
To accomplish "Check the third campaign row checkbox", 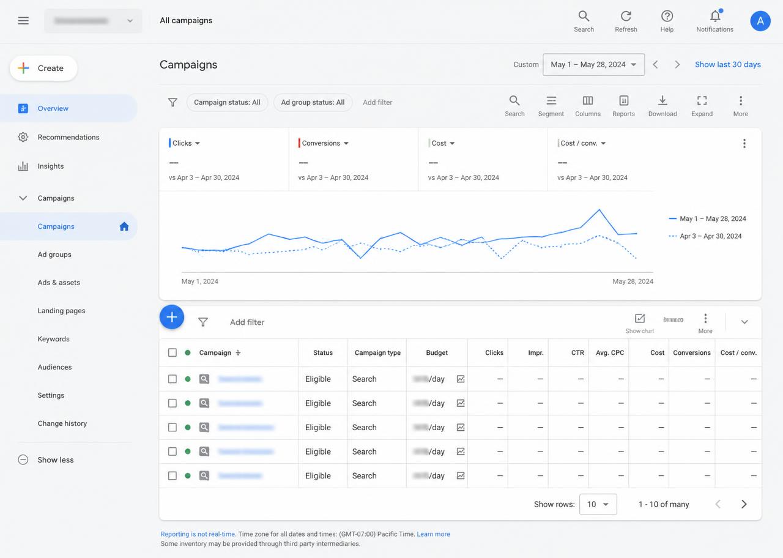I will (x=173, y=427).
